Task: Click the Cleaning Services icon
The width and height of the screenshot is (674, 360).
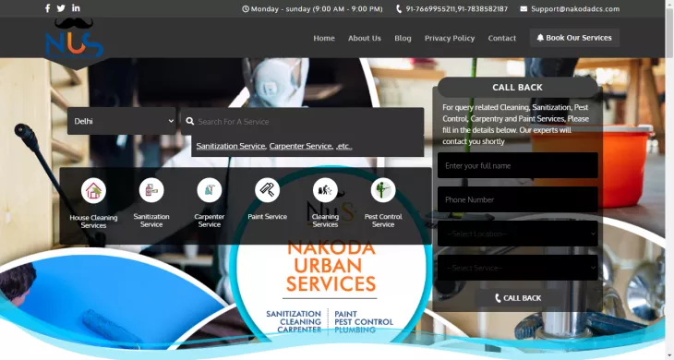Action: pos(325,190)
